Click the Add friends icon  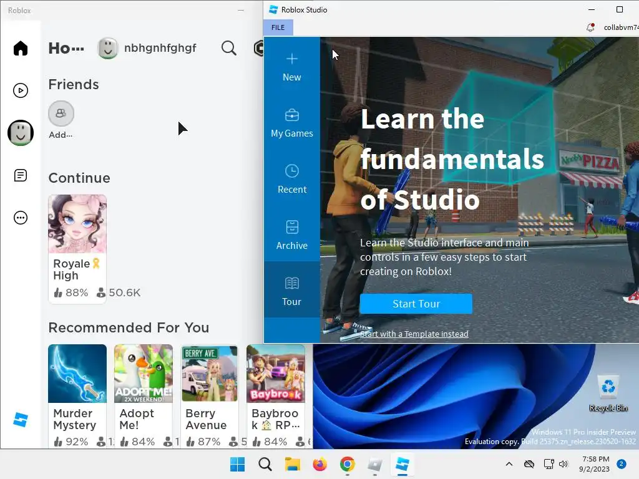click(x=61, y=114)
